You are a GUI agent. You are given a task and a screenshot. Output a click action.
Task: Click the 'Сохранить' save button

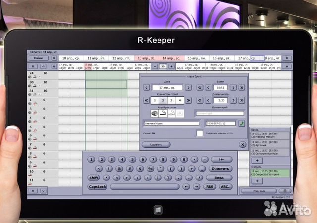156,145
